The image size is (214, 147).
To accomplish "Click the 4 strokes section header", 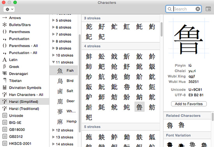I will pyautogui.click(x=121, y=46).
